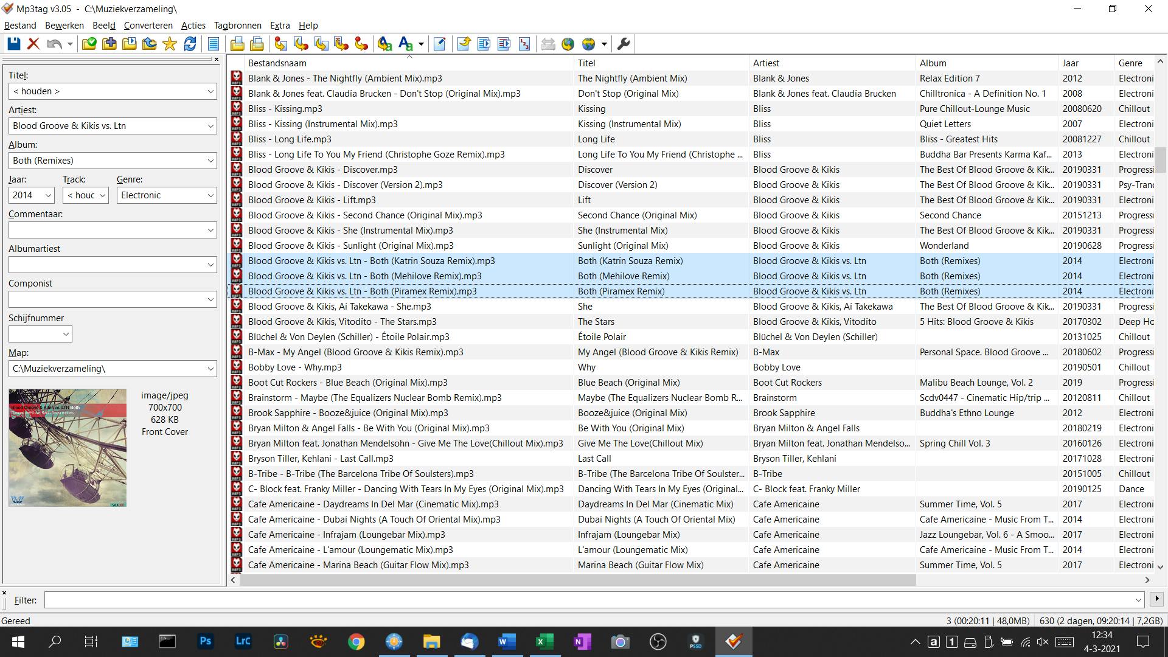Expand the Artiest field dropdown
This screenshot has width=1168, height=657.
(210, 126)
